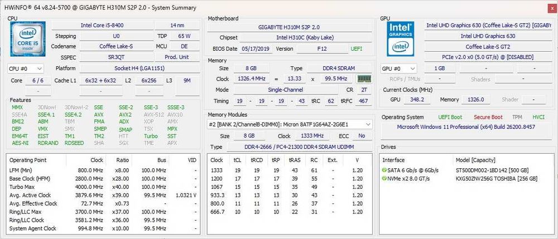Image resolution: width=558 pixels, height=239 pixels.
Task: Click the BIOS Date 05/17/2019 field
Action: coord(256,48)
